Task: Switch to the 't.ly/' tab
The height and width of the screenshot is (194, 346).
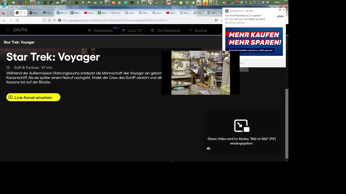Action: click(198, 13)
